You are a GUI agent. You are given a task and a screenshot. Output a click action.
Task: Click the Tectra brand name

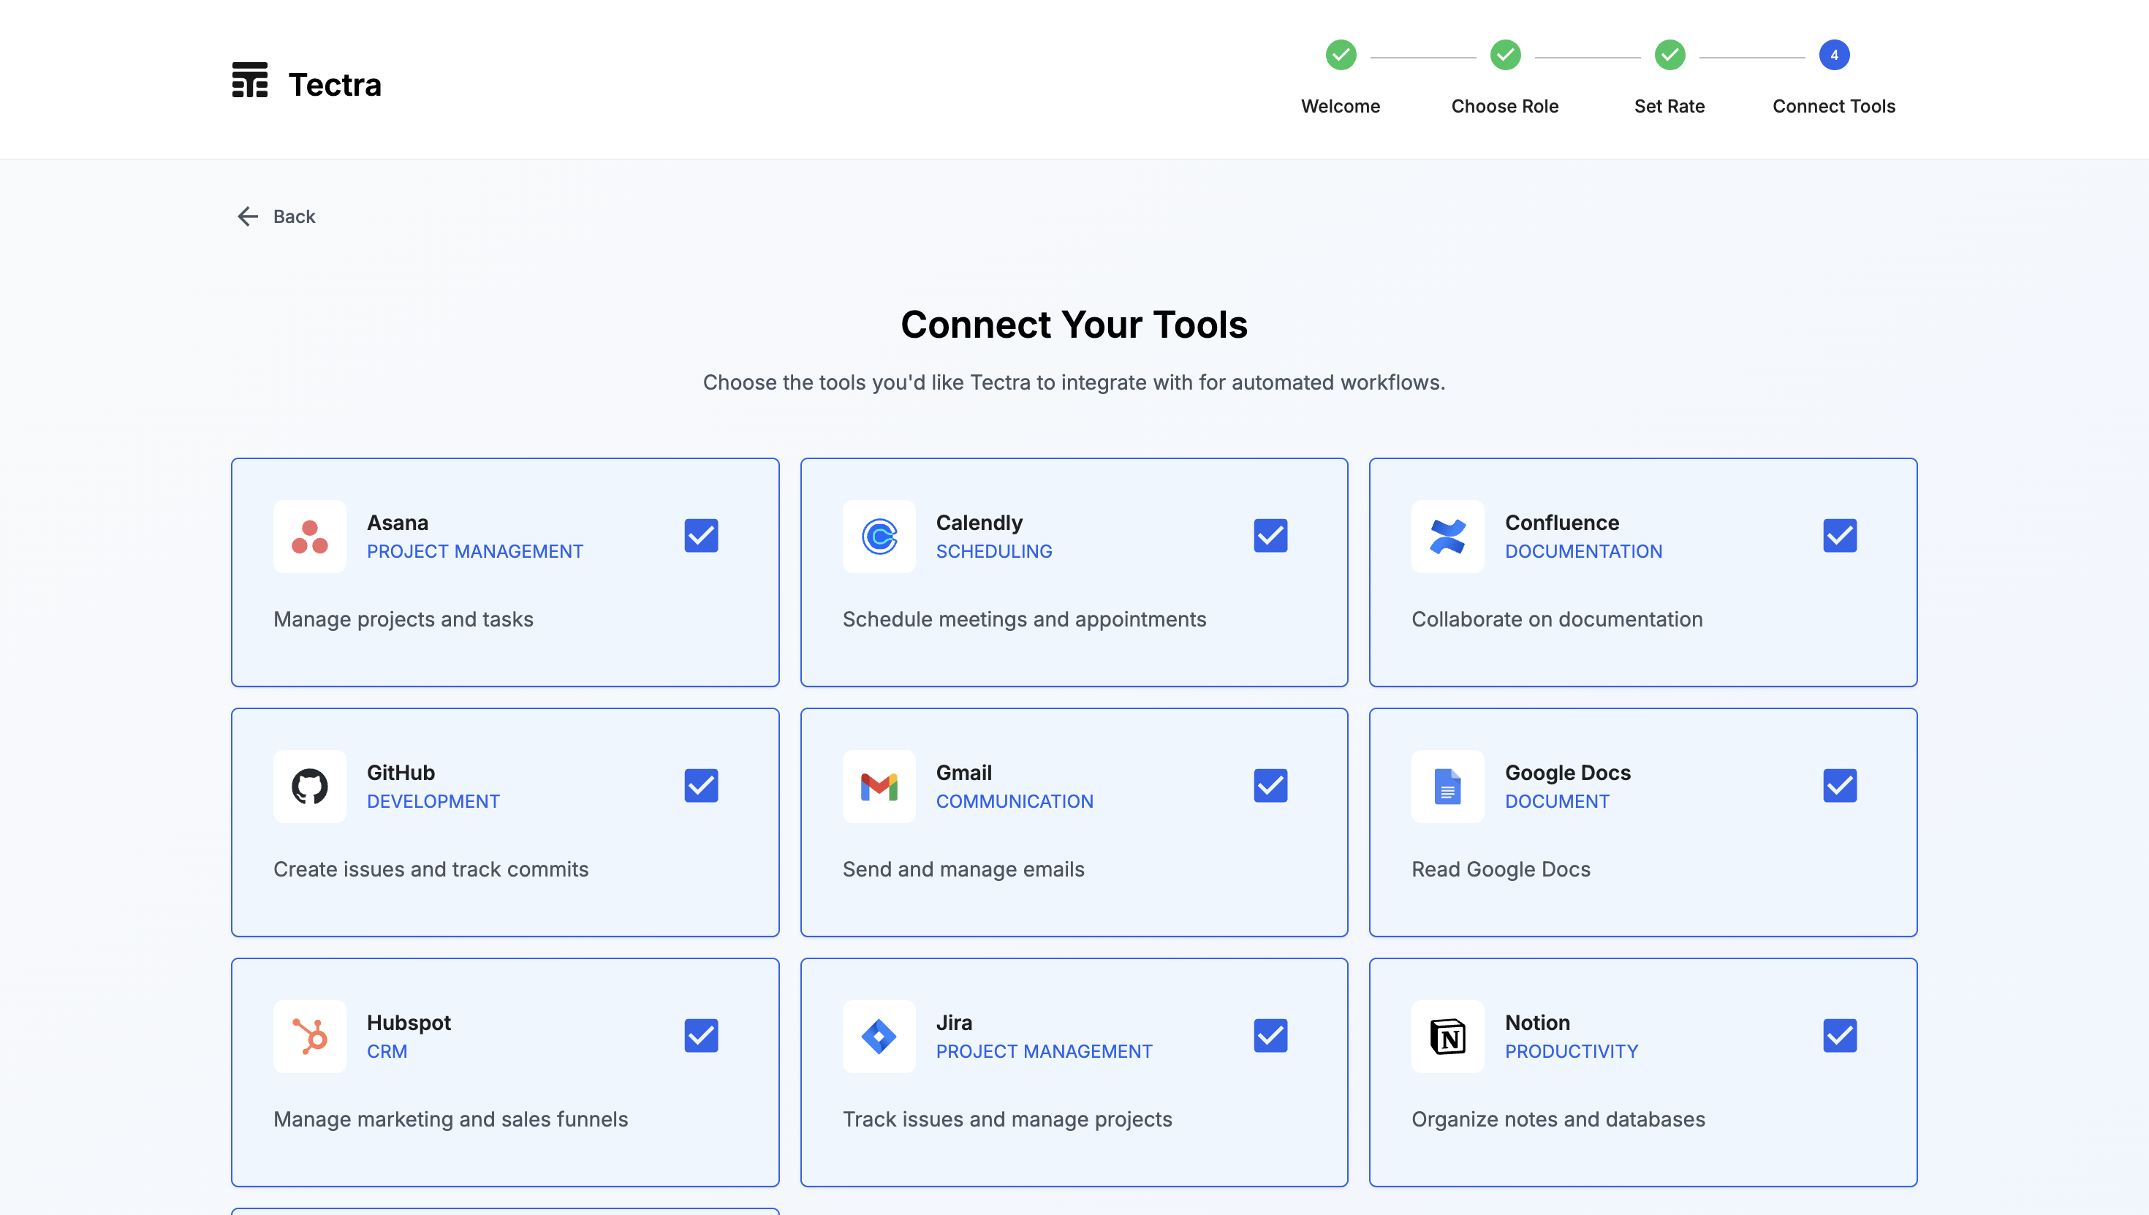click(335, 84)
